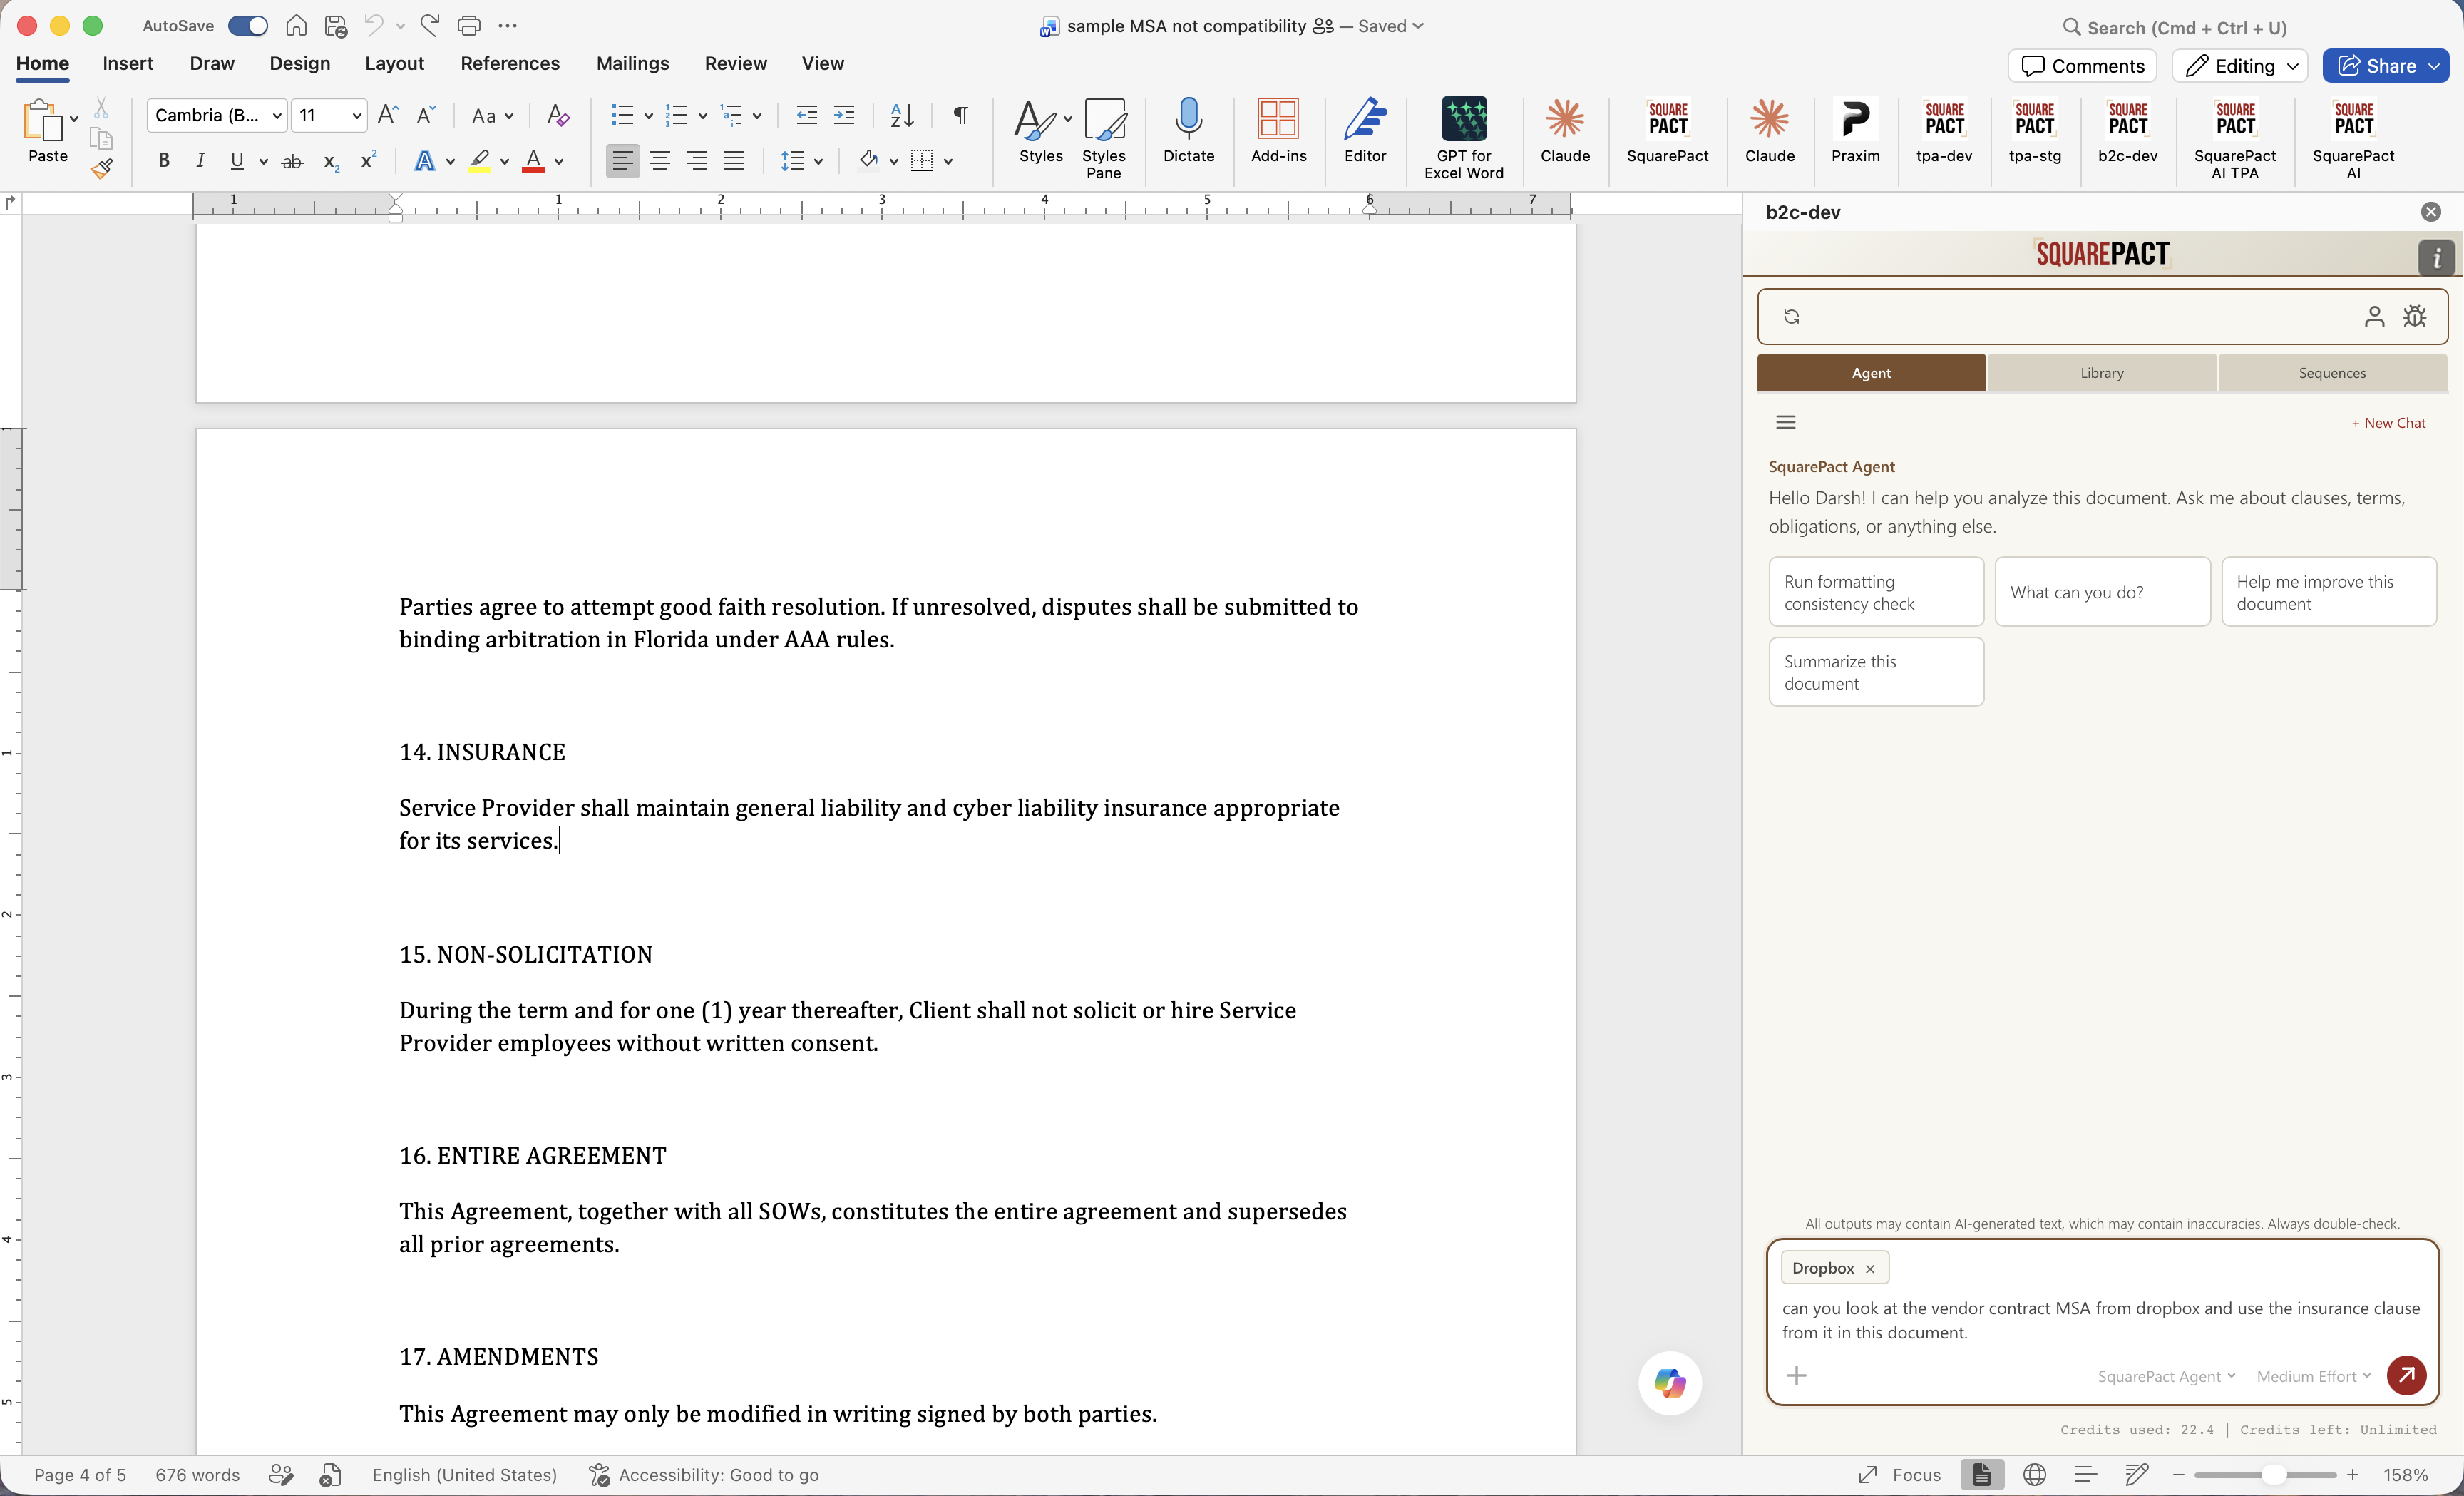Click the refresh icon in SquarePact panel
2464x1496 pixels.
pos(1791,316)
